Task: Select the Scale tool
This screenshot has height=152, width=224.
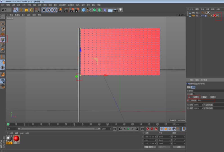Action: (26, 10)
